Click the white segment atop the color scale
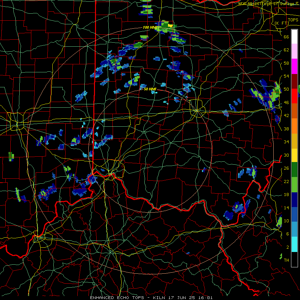The width and height of the screenshot is (300, 300). (294, 37)
